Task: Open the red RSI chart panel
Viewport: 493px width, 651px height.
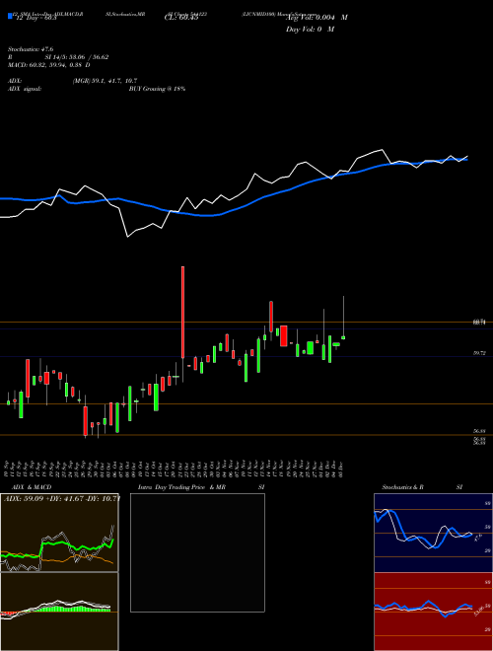Action: point(433,612)
